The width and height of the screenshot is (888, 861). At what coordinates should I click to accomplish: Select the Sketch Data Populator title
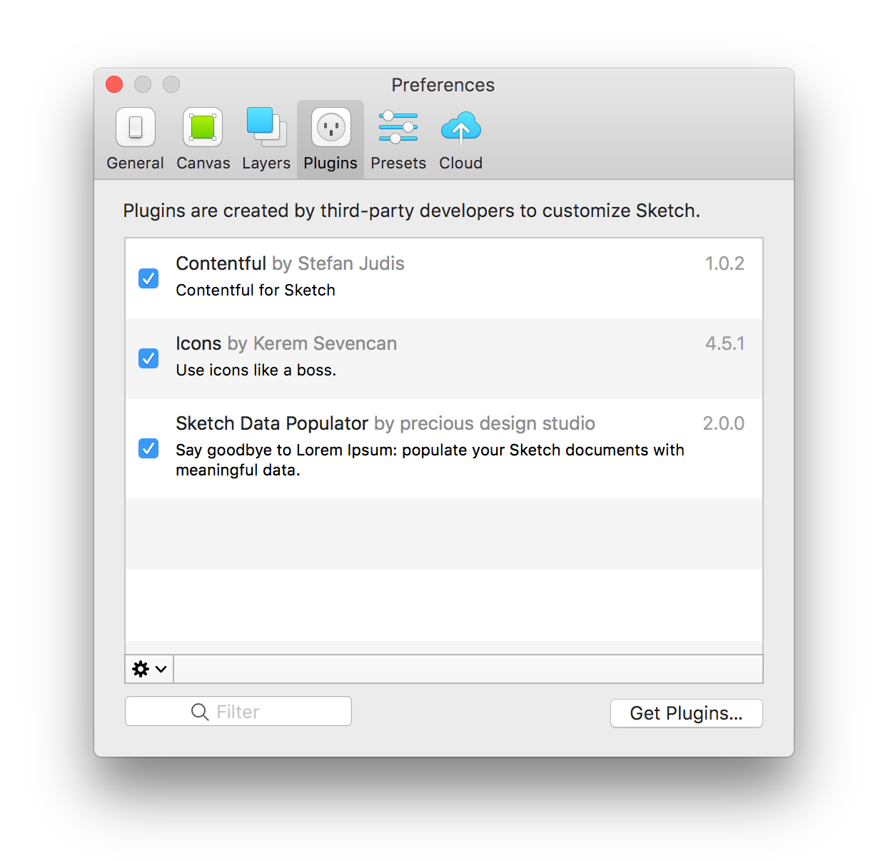[x=272, y=423]
